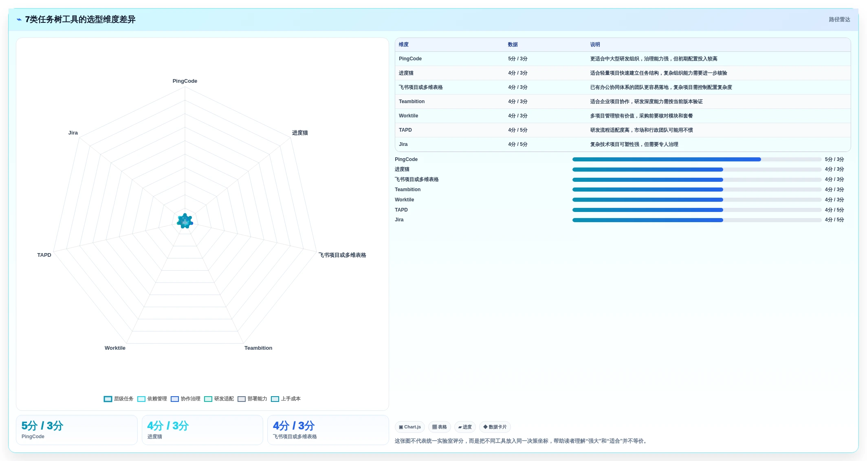Click the Teambition radar axis label
This screenshot has width=867, height=461.
pyautogui.click(x=258, y=348)
